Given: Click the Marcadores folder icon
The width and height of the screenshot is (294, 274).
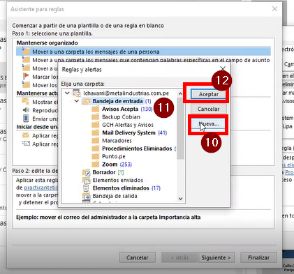Looking at the screenshot, I should point(96,141).
